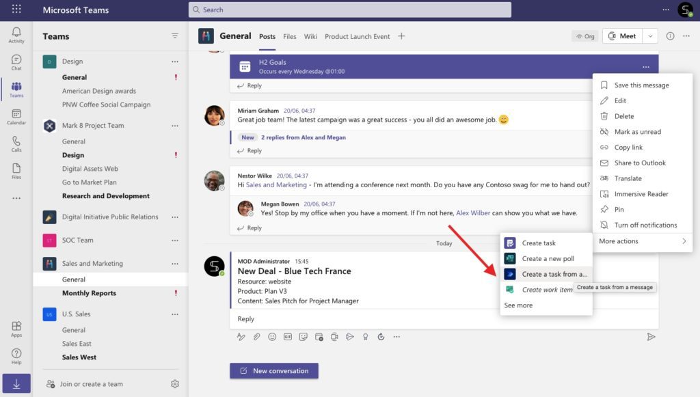
Task: Open Mark 8 Project Team more options
Action: 175,126
